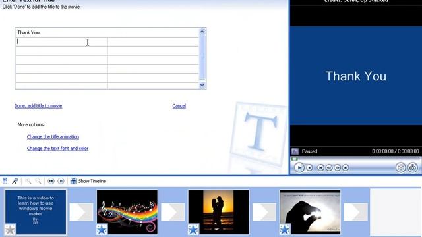Open 'Change the text font and color' option
Viewport: 422px width, 237px height.
(x=57, y=149)
